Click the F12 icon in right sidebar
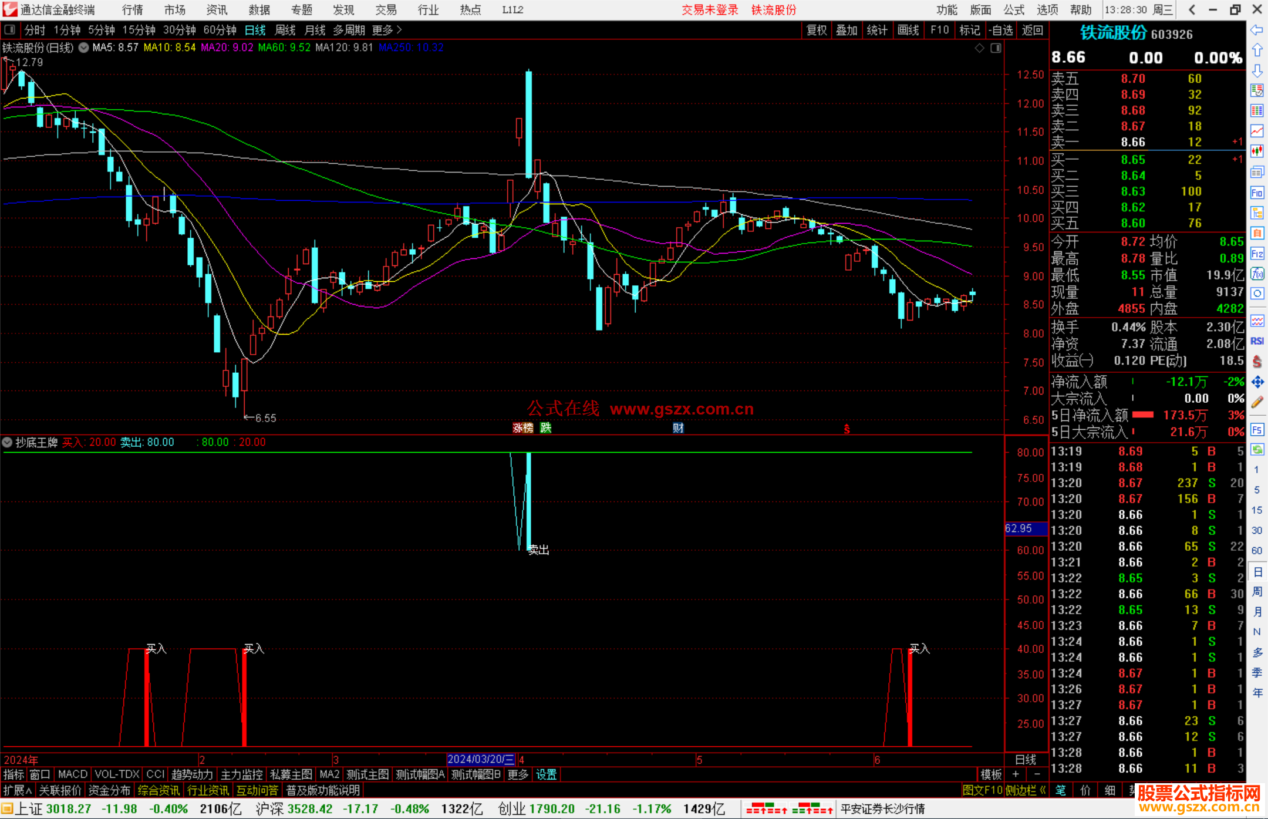 tap(1257, 254)
